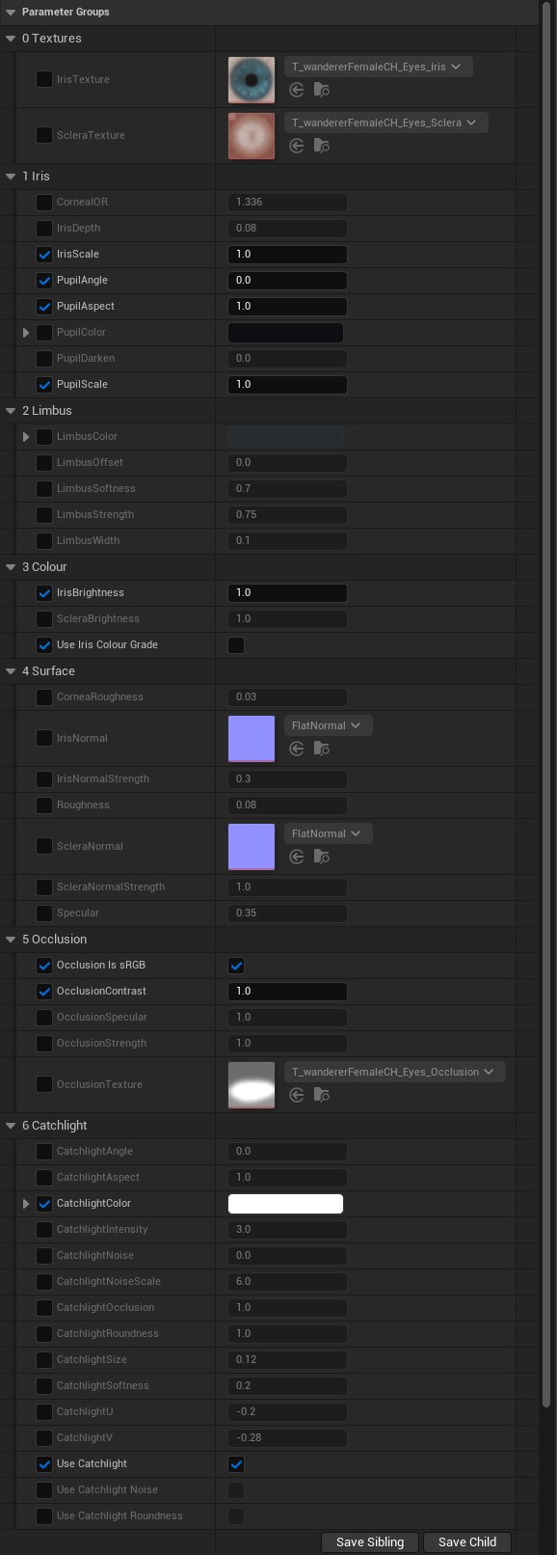Viewport: 557px width, 1555px height.
Task: Click the Specular value 0.35
Action: (x=287, y=914)
